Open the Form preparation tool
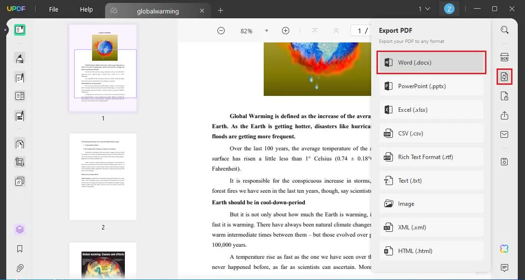This screenshot has width=525, height=280. [20, 96]
